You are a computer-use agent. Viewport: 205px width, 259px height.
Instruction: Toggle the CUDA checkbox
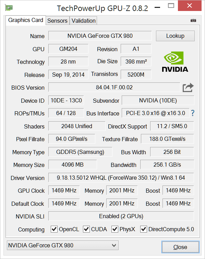pos(86,229)
